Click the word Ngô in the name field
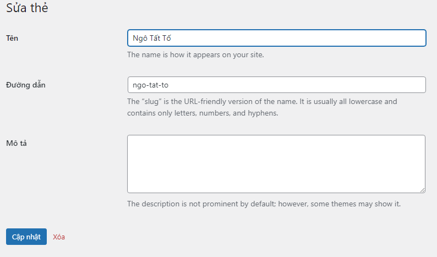 (x=140, y=38)
